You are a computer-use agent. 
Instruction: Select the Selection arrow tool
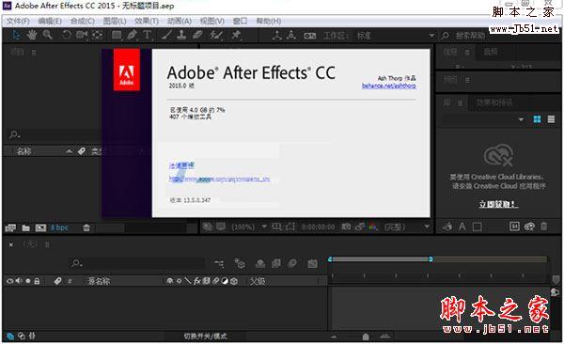16,35
